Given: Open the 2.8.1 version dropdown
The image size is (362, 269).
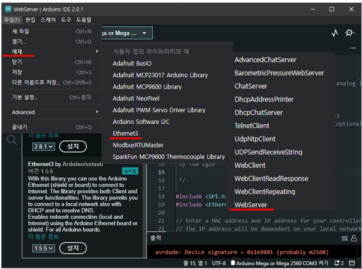Looking at the screenshot, I should point(44,147).
